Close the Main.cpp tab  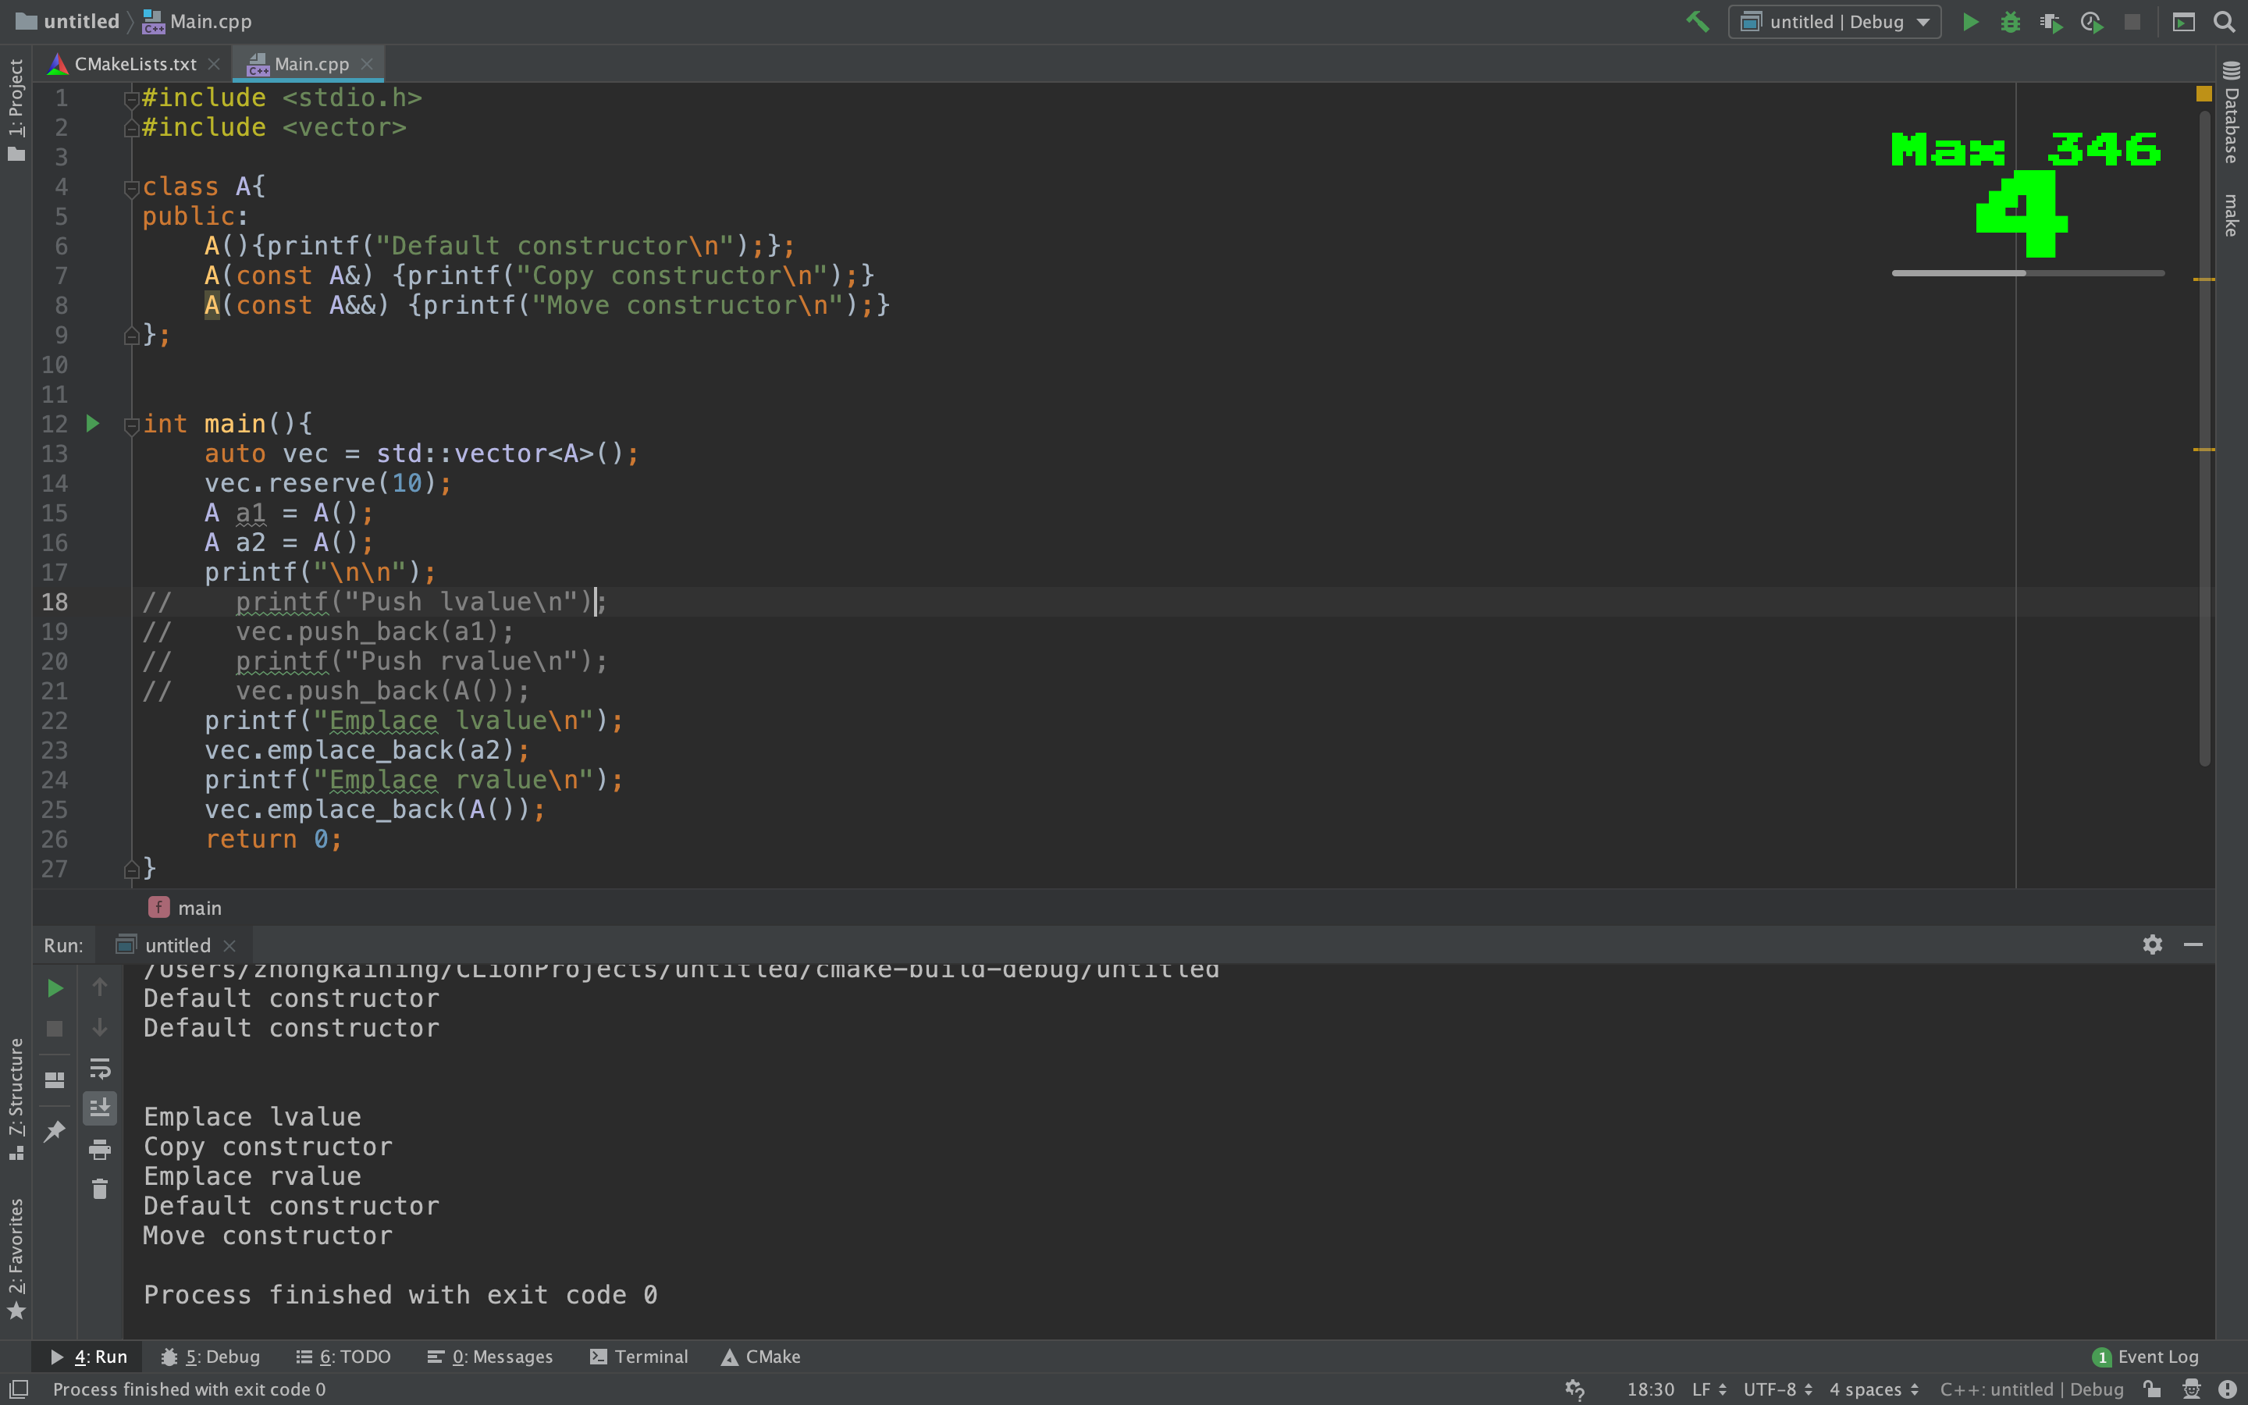pyautogui.click(x=367, y=63)
